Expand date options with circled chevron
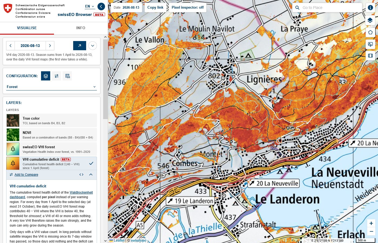 [x=93, y=46]
